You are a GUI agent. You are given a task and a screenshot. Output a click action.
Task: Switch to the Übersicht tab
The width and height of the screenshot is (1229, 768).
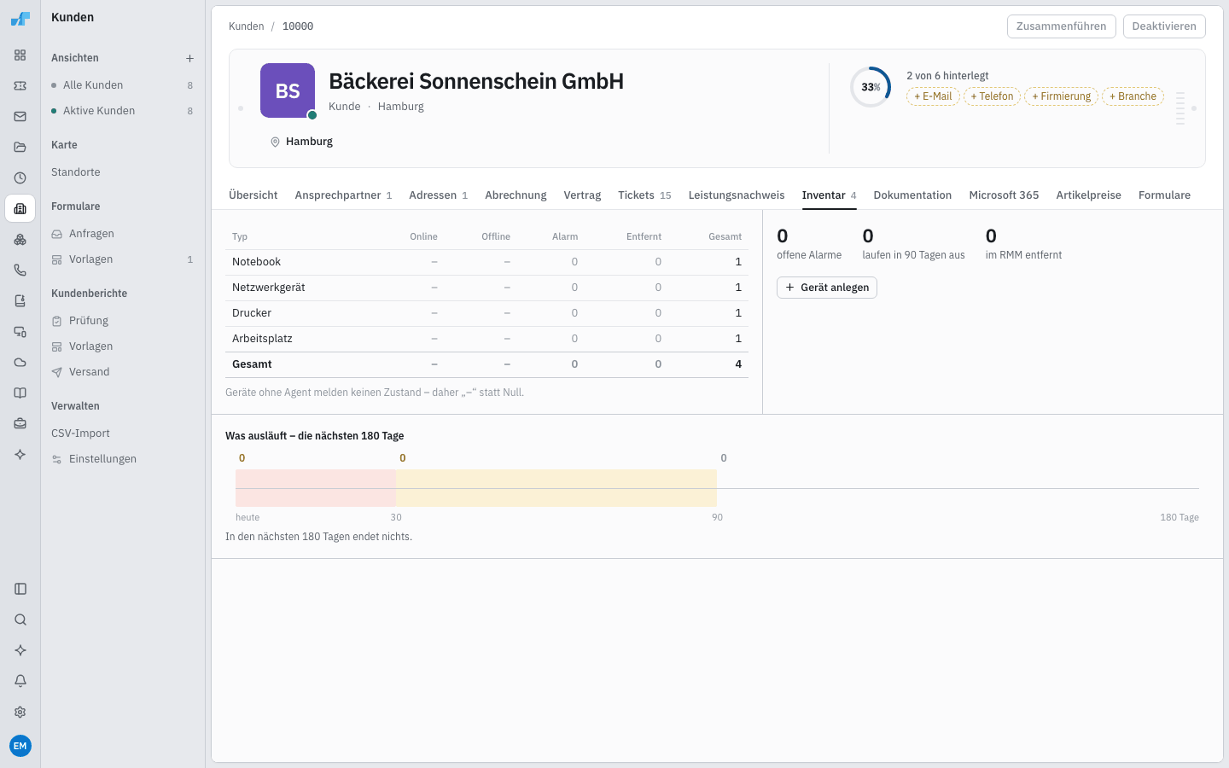pyautogui.click(x=253, y=195)
